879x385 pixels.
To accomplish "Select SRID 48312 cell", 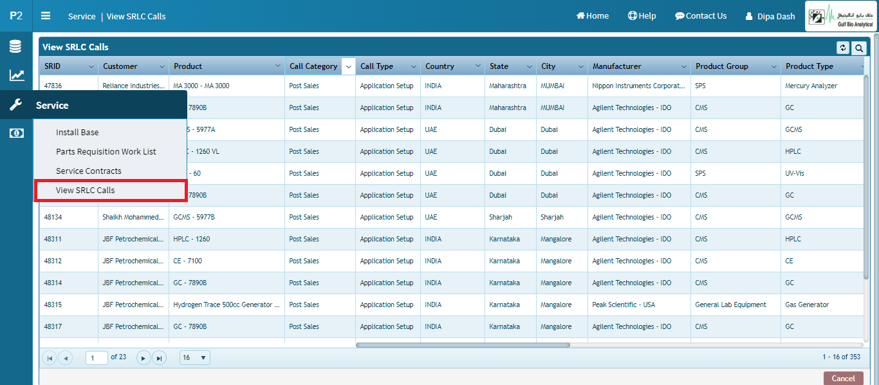I will click(69, 261).
